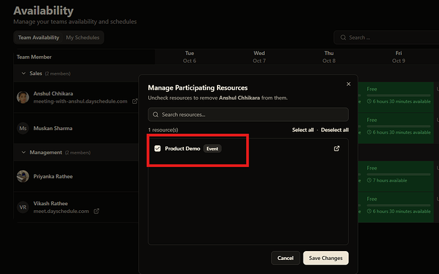This screenshot has width=439, height=274.
Task: Click the Vikash Rathee name
Action: [51, 203]
